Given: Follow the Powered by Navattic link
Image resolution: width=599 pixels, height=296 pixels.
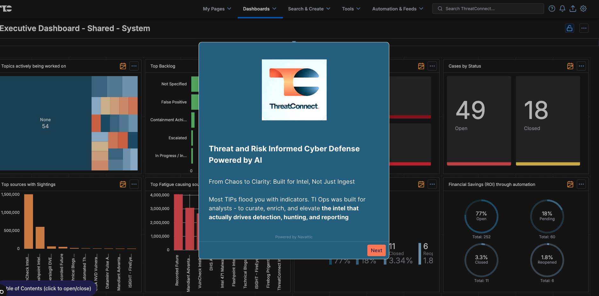Looking at the screenshot, I should pos(294,237).
